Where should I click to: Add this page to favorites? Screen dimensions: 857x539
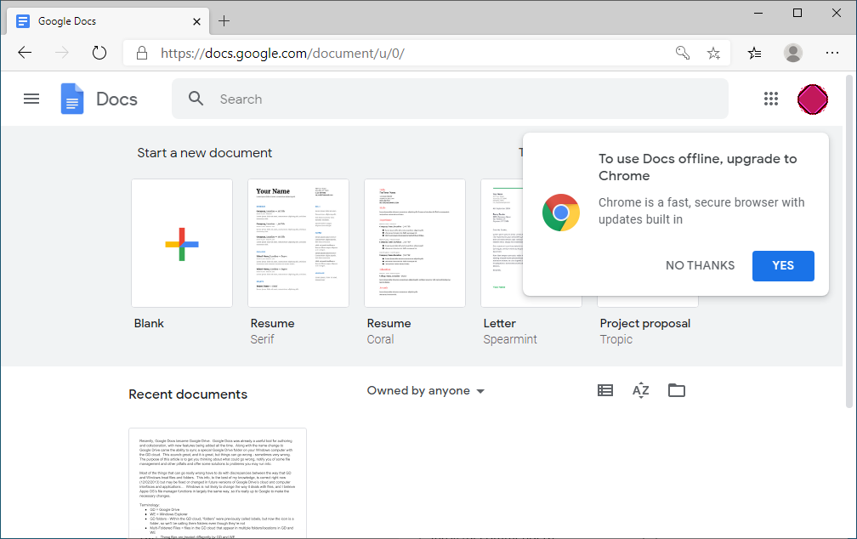coord(713,53)
